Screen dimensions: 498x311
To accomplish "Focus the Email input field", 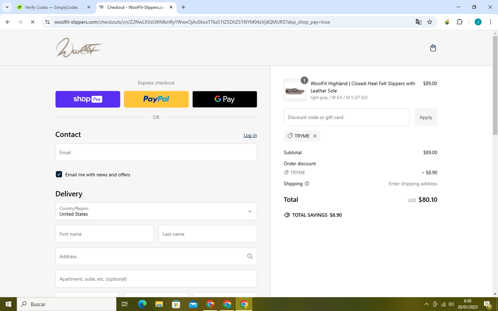I will [x=156, y=152].
